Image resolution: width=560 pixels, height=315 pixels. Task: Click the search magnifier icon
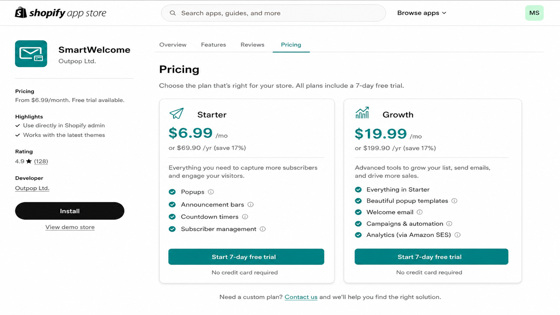point(173,13)
